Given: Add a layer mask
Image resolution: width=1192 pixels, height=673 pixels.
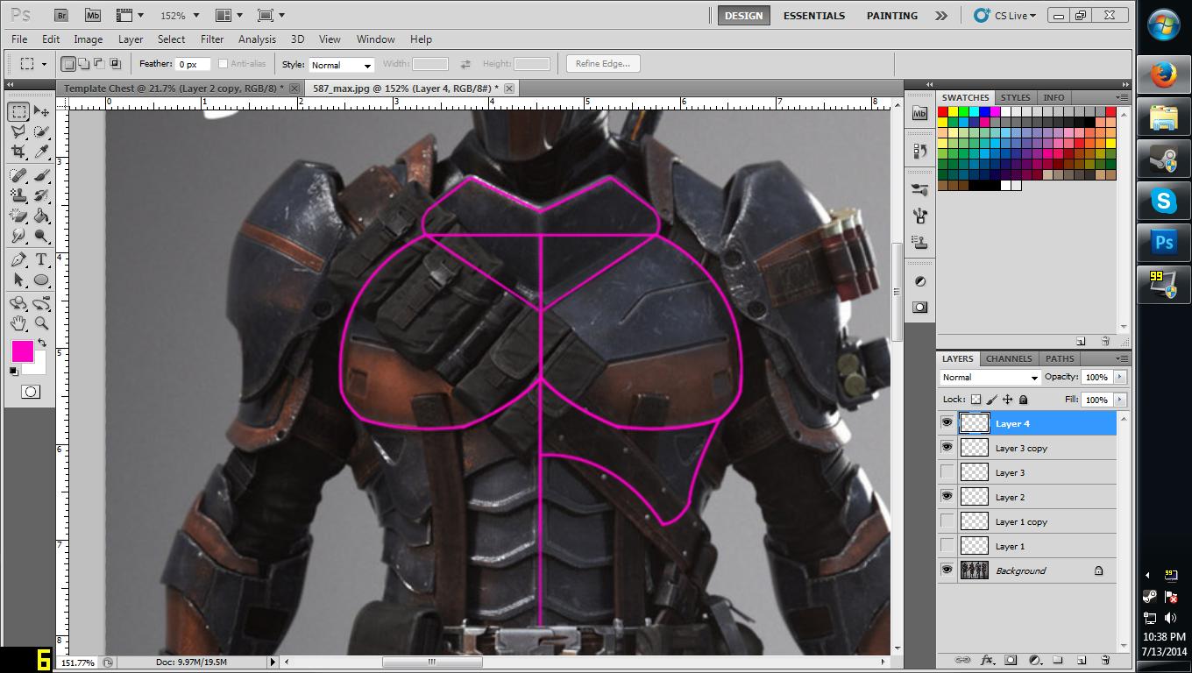Looking at the screenshot, I should (1011, 660).
